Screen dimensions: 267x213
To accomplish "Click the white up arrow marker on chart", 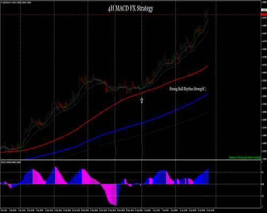I will coord(142,100).
